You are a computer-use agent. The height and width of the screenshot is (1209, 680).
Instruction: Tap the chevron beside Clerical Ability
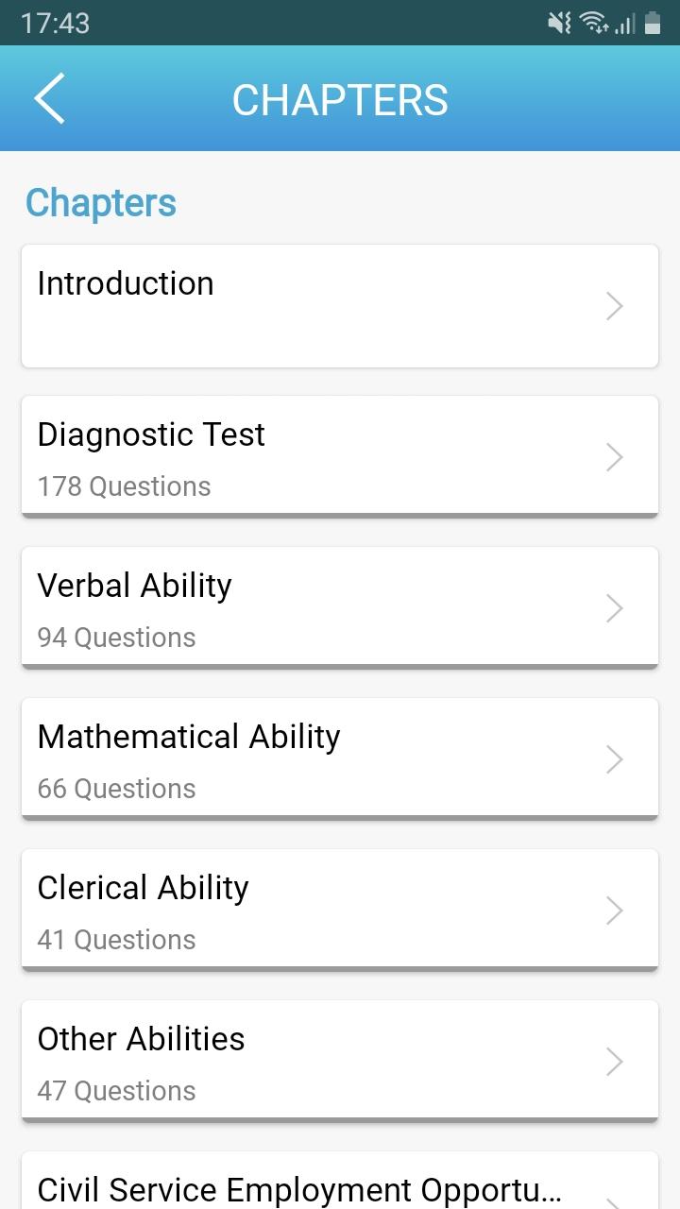(x=615, y=911)
